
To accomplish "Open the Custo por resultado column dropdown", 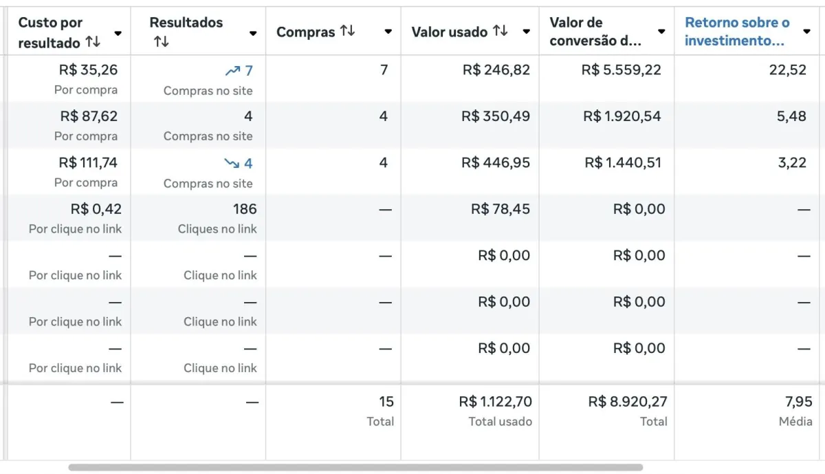I will (118, 32).
